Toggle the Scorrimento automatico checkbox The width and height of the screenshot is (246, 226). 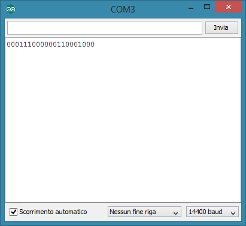[13, 212]
